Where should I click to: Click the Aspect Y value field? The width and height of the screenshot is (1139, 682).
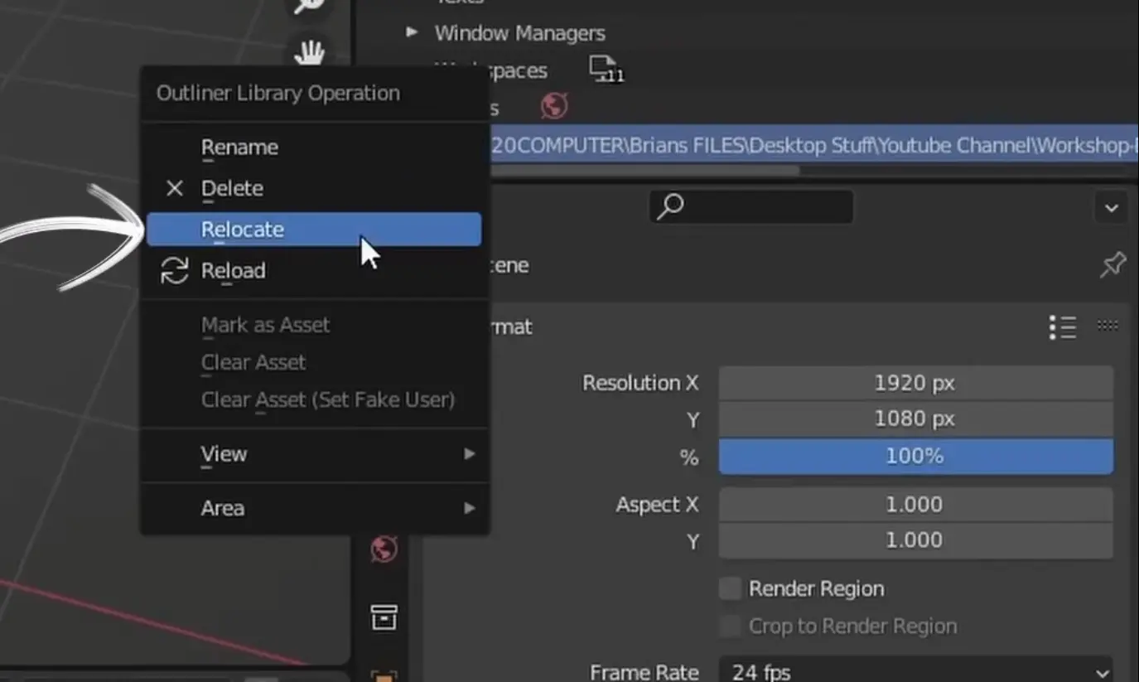click(x=915, y=540)
